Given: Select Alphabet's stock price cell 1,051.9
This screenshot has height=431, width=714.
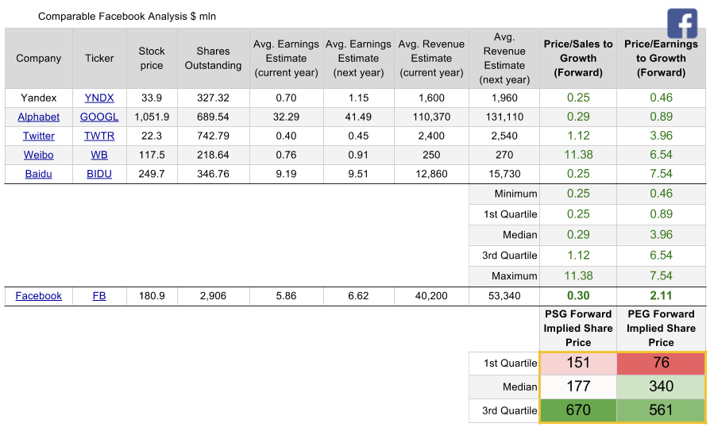Looking at the screenshot, I should tap(152, 117).
